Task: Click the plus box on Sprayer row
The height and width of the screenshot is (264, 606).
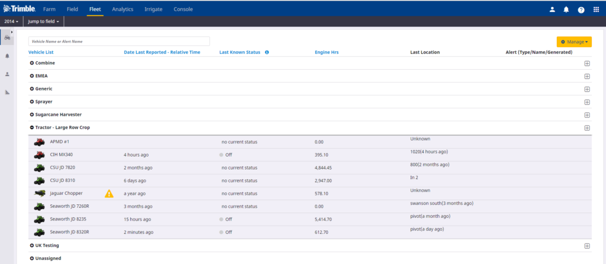Action: point(587,102)
